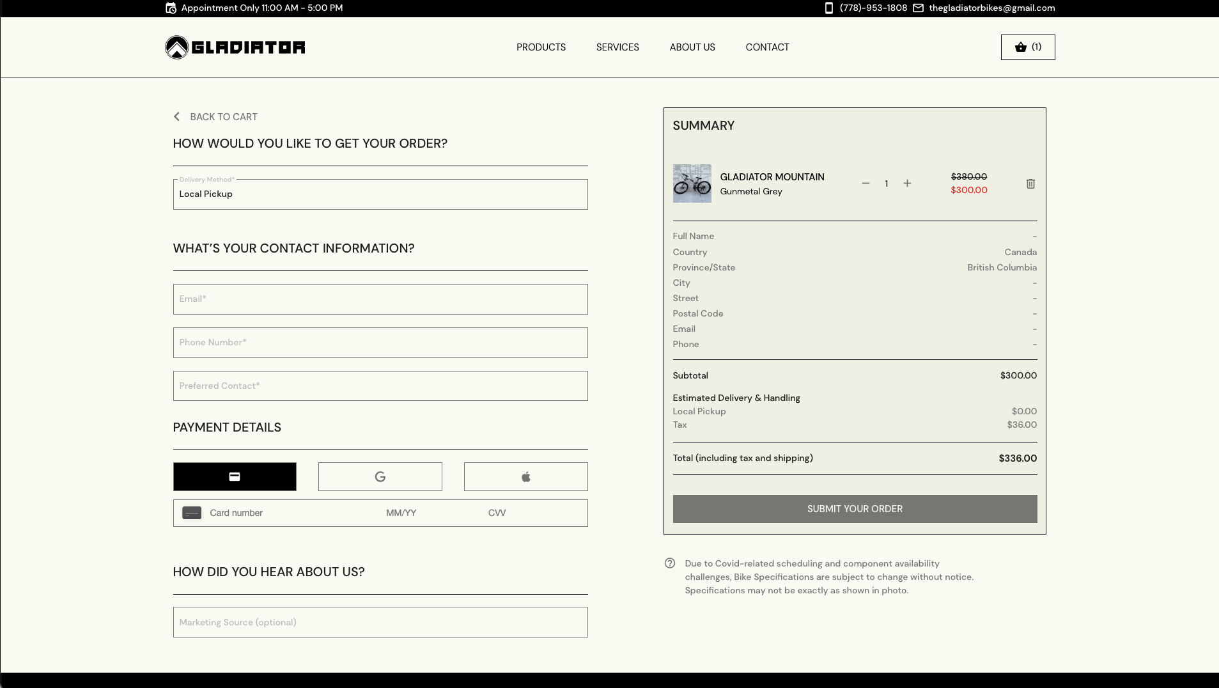Focus the Phone Number input field
The image size is (1219, 688).
(x=380, y=343)
